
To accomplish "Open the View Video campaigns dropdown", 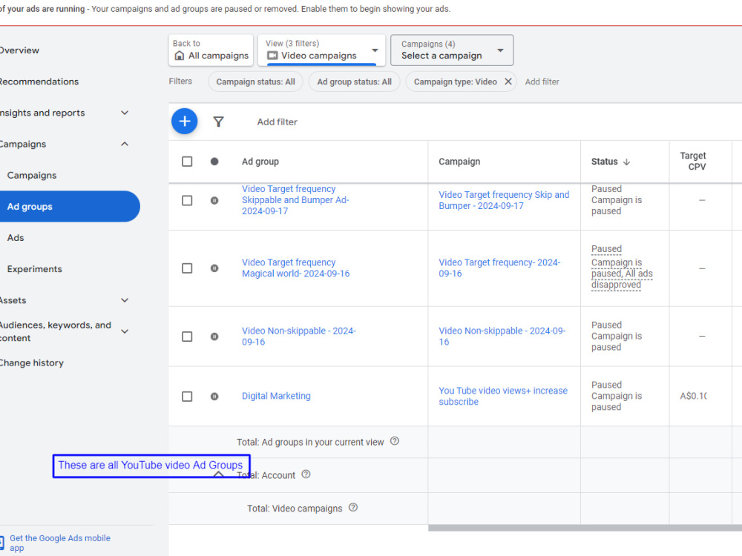I will pyautogui.click(x=322, y=50).
